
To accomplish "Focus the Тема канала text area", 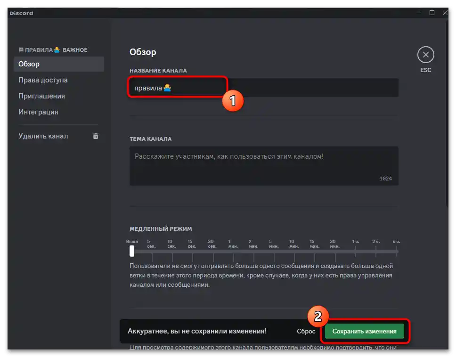I will (x=264, y=166).
